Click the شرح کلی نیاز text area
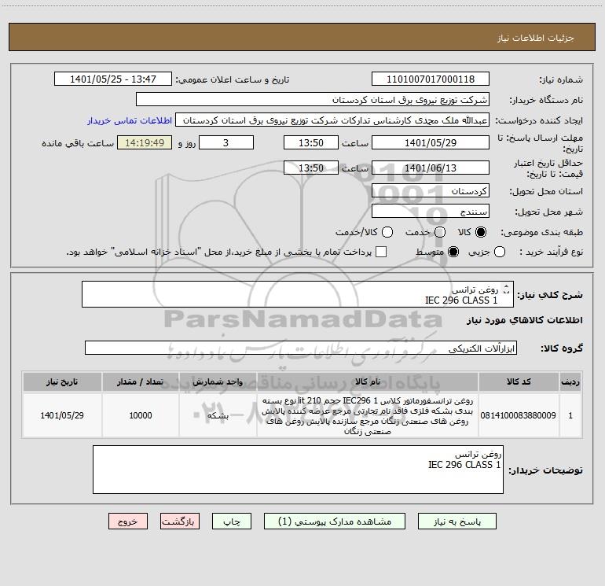Image resolution: width=605 pixels, height=586 pixels. tap(298, 294)
